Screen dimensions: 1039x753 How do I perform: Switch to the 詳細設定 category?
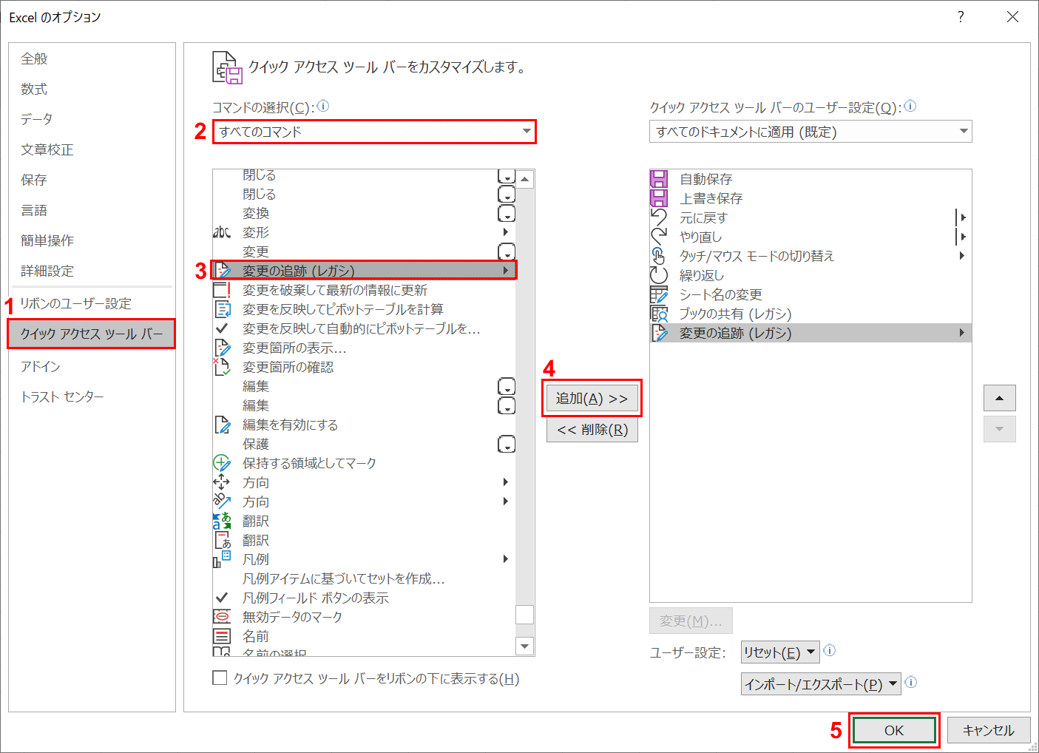[x=47, y=271]
